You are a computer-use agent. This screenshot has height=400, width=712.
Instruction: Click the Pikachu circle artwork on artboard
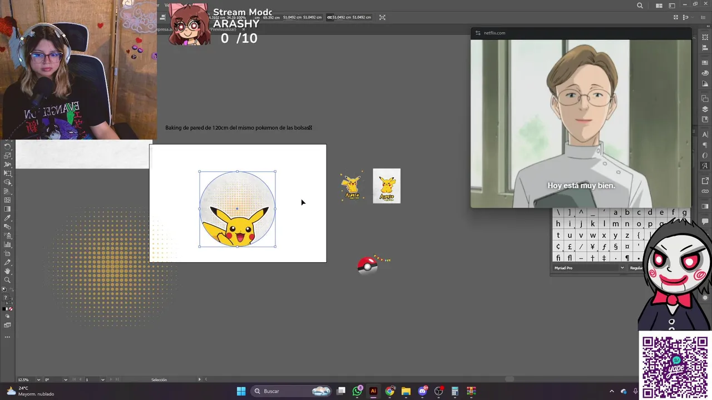[238, 209]
